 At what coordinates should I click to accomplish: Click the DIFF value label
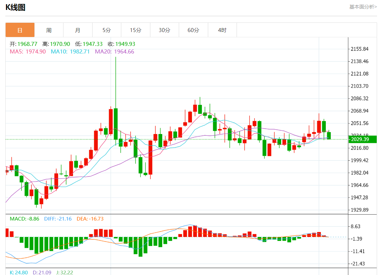click(58, 219)
